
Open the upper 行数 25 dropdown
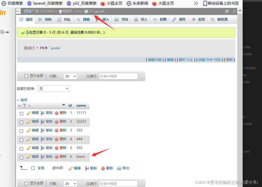[70, 76]
